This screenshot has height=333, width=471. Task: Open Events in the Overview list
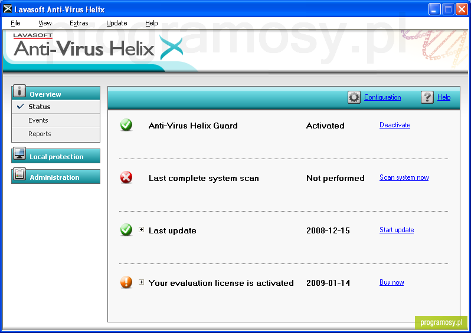coord(56,120)
